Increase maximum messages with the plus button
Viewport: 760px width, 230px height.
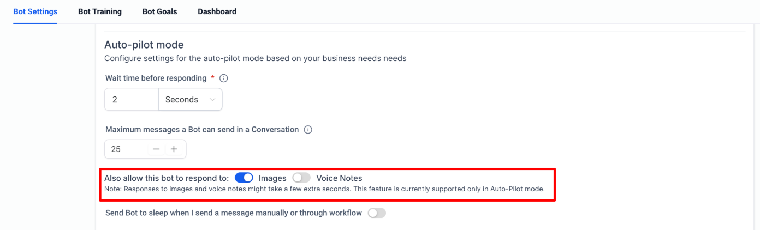[174, 149]
